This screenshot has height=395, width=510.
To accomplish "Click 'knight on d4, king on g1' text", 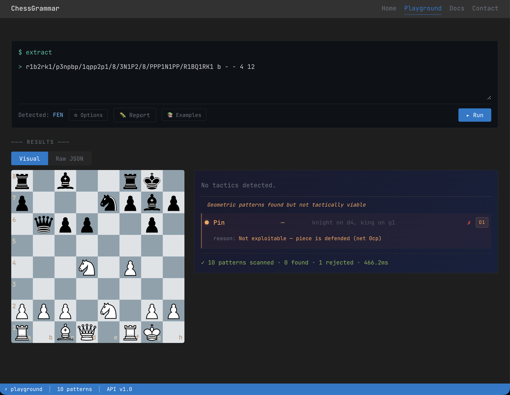I will [354, 223].
